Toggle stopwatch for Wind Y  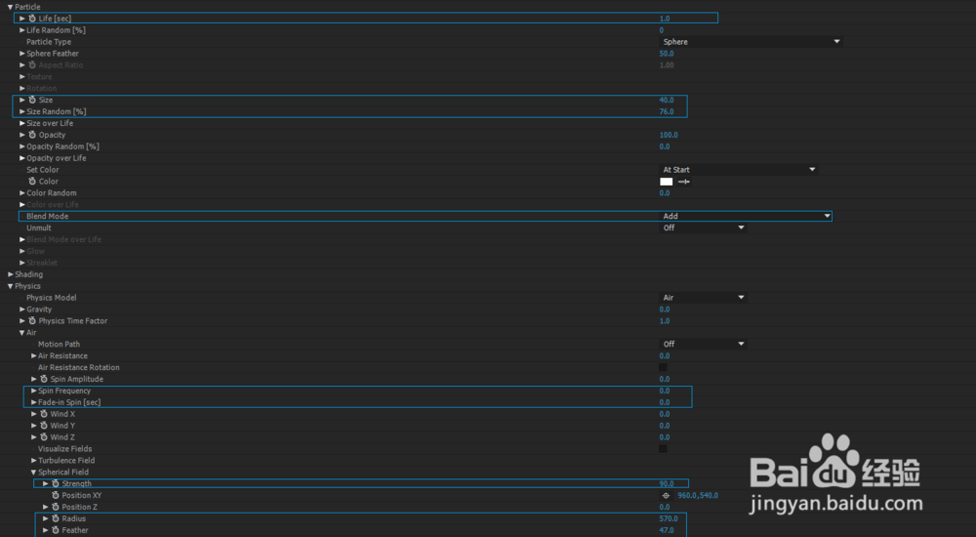(44, 426)
